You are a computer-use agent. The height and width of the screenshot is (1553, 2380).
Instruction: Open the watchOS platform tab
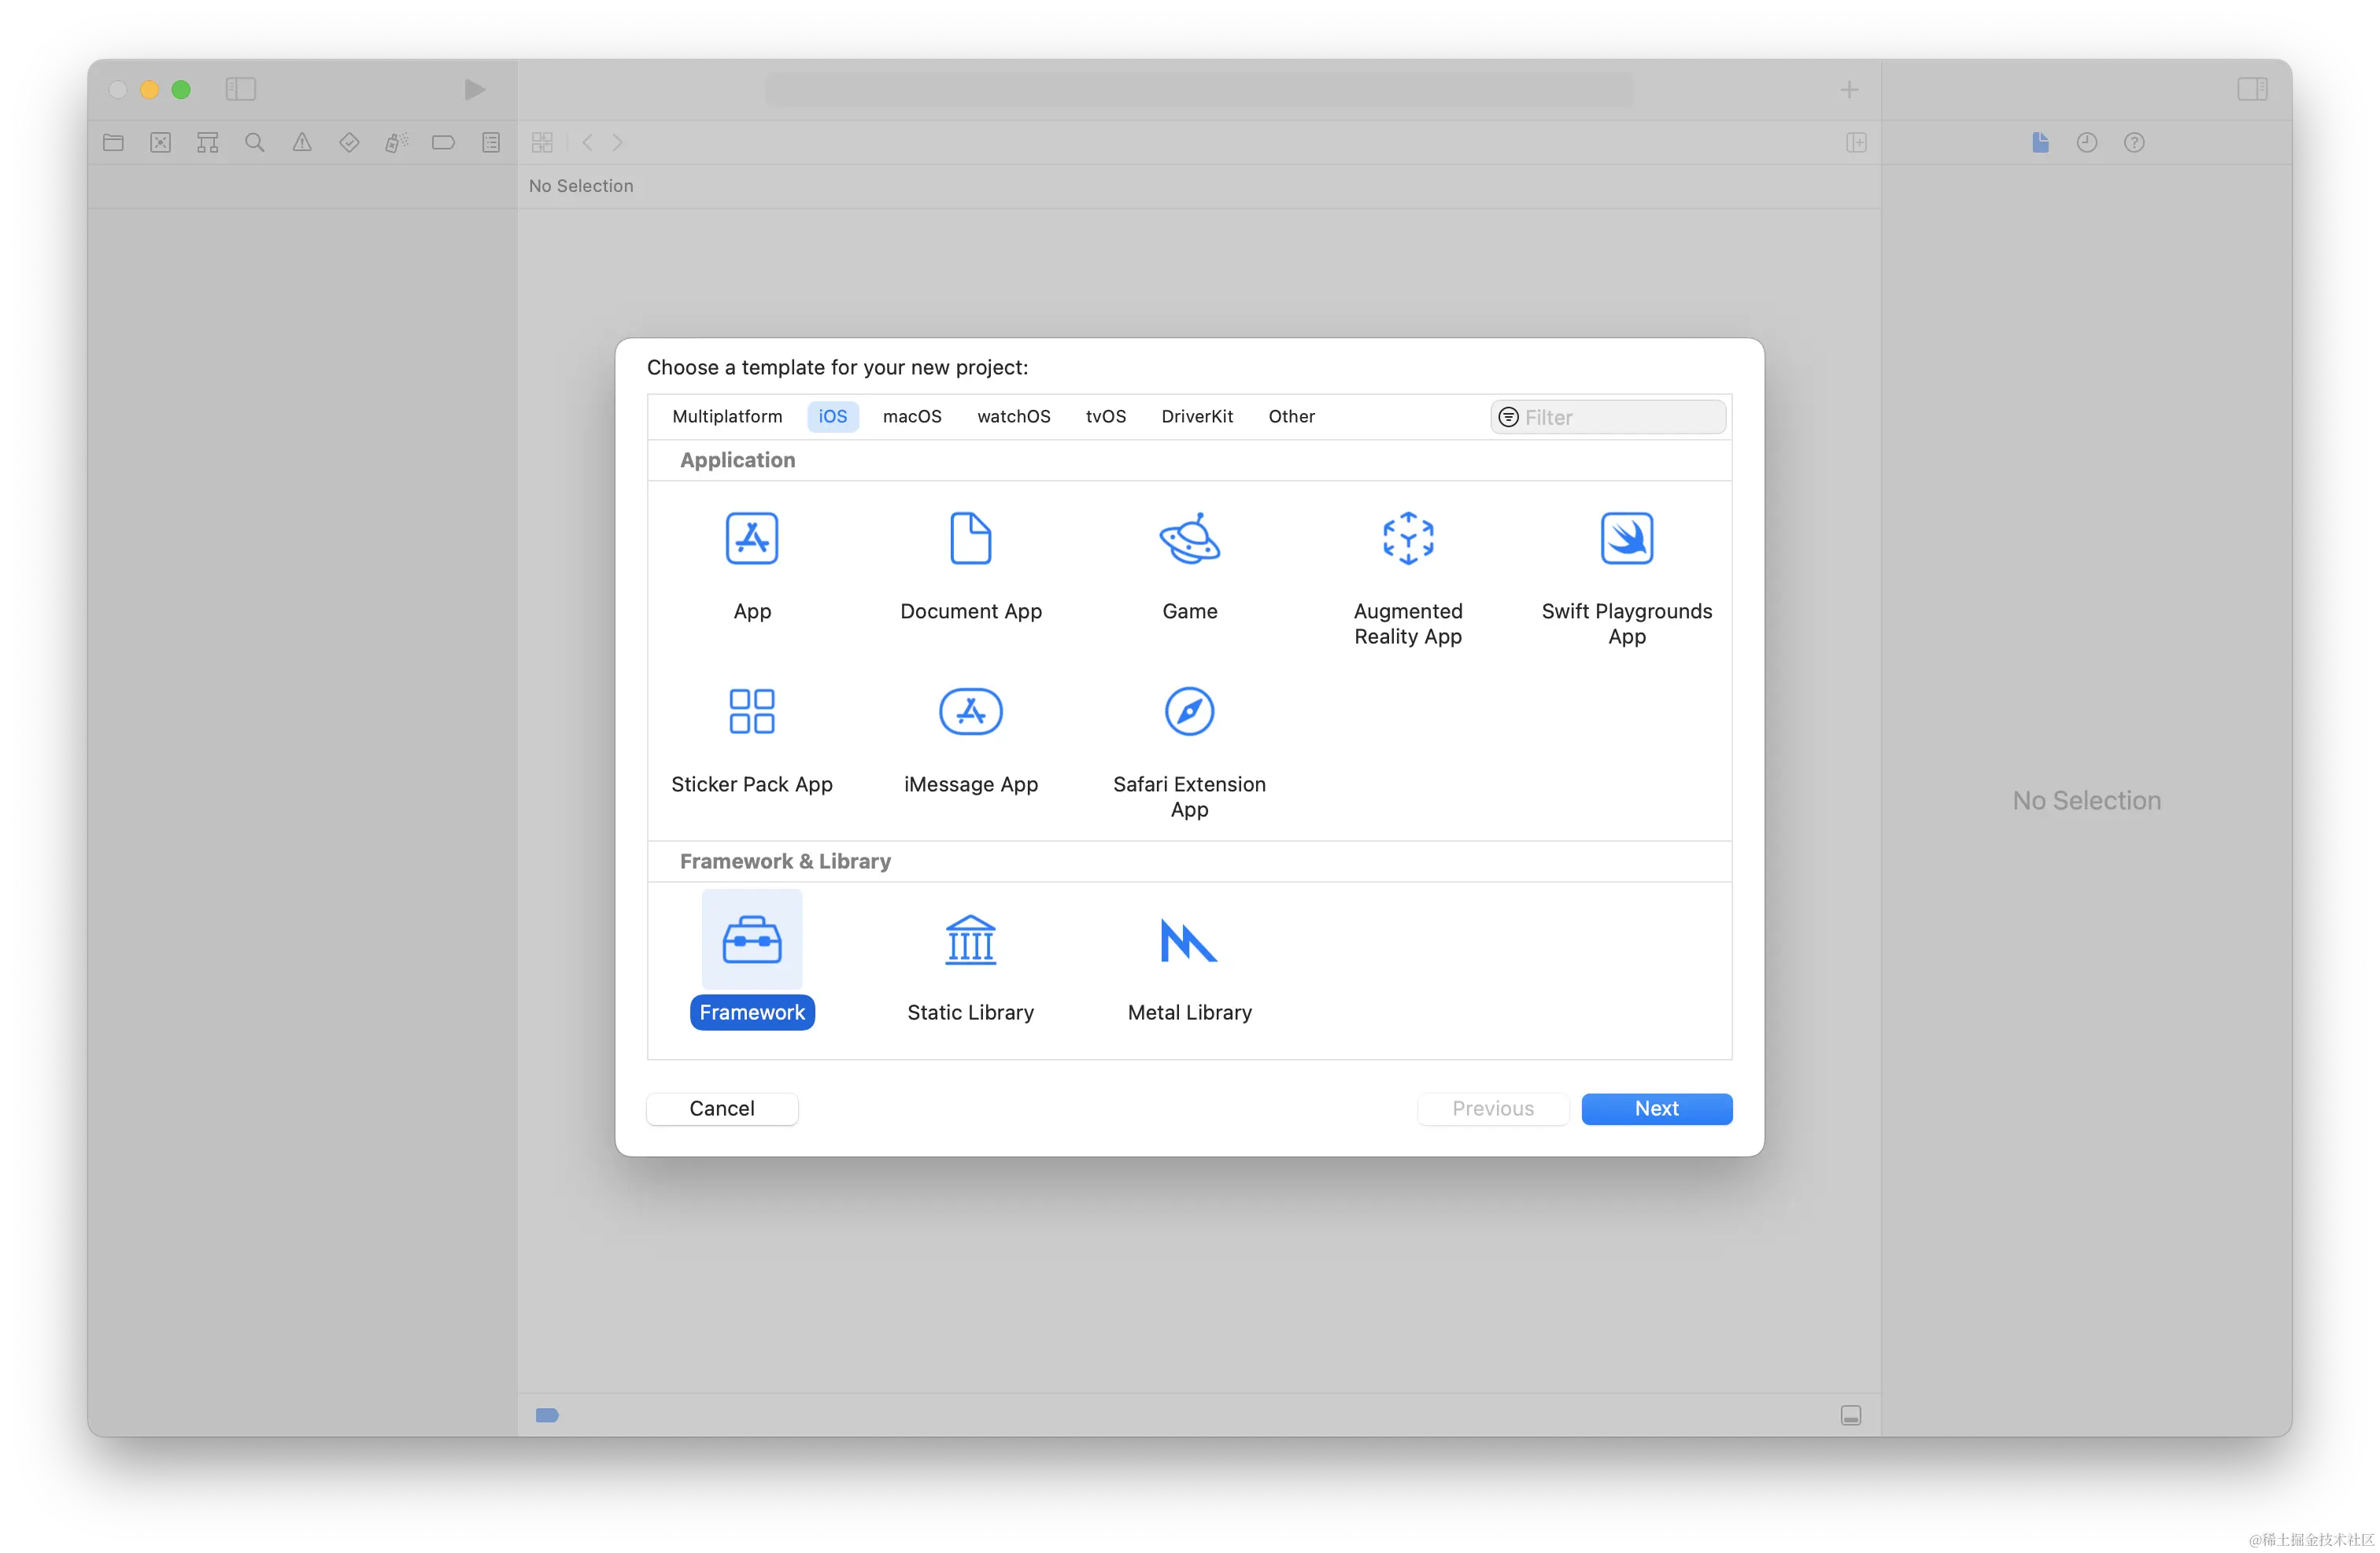pyautogui.click(x=1013, y=417)
